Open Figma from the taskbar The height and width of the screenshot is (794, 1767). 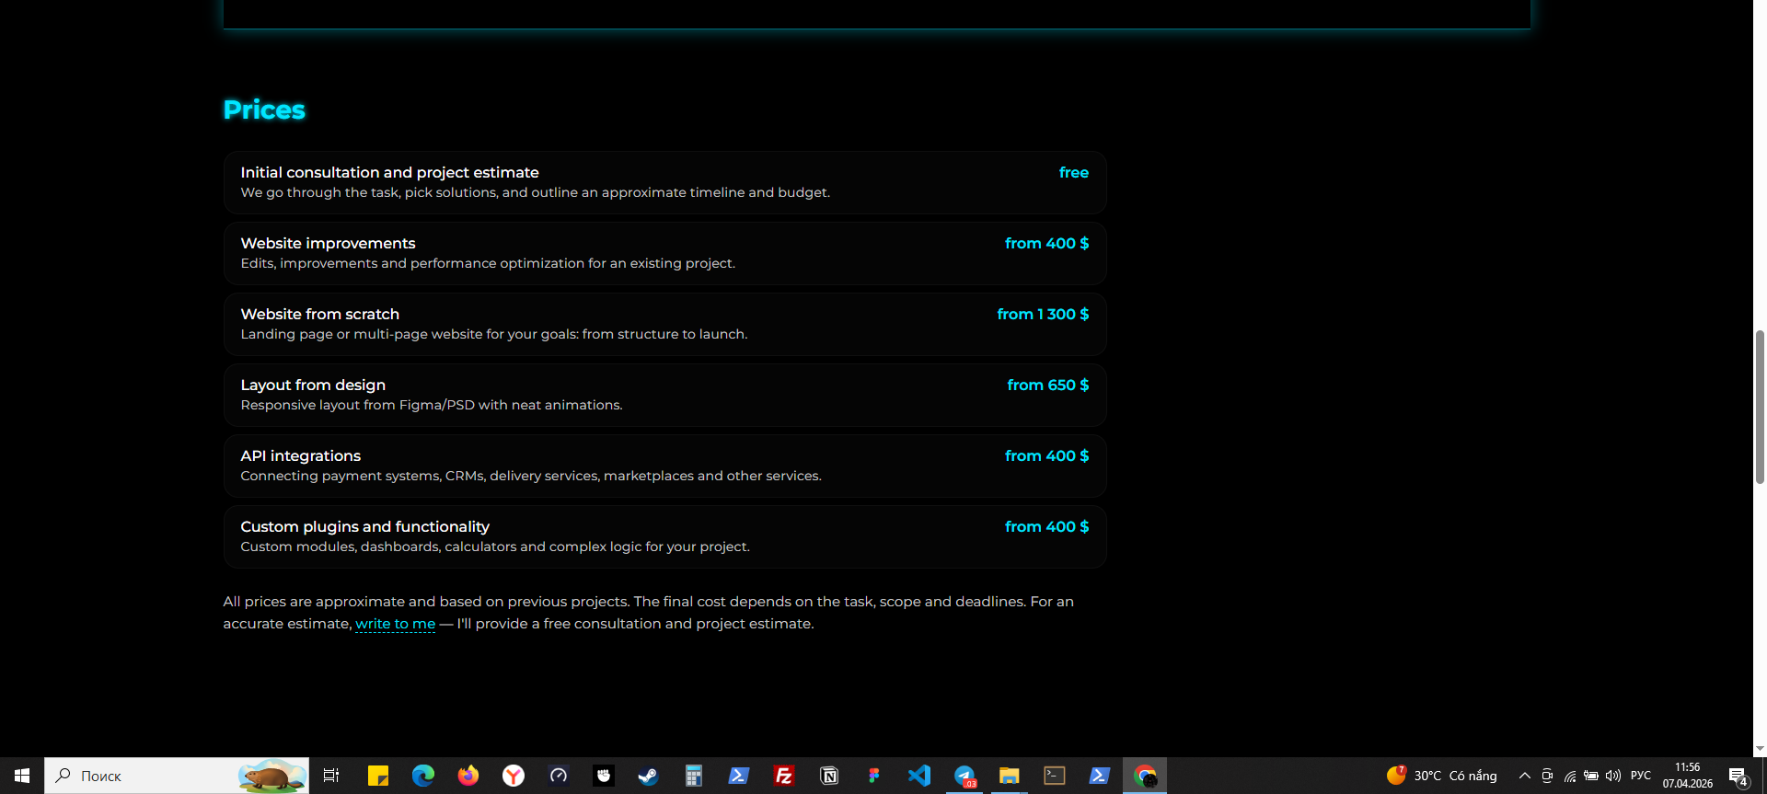(874, 776)
